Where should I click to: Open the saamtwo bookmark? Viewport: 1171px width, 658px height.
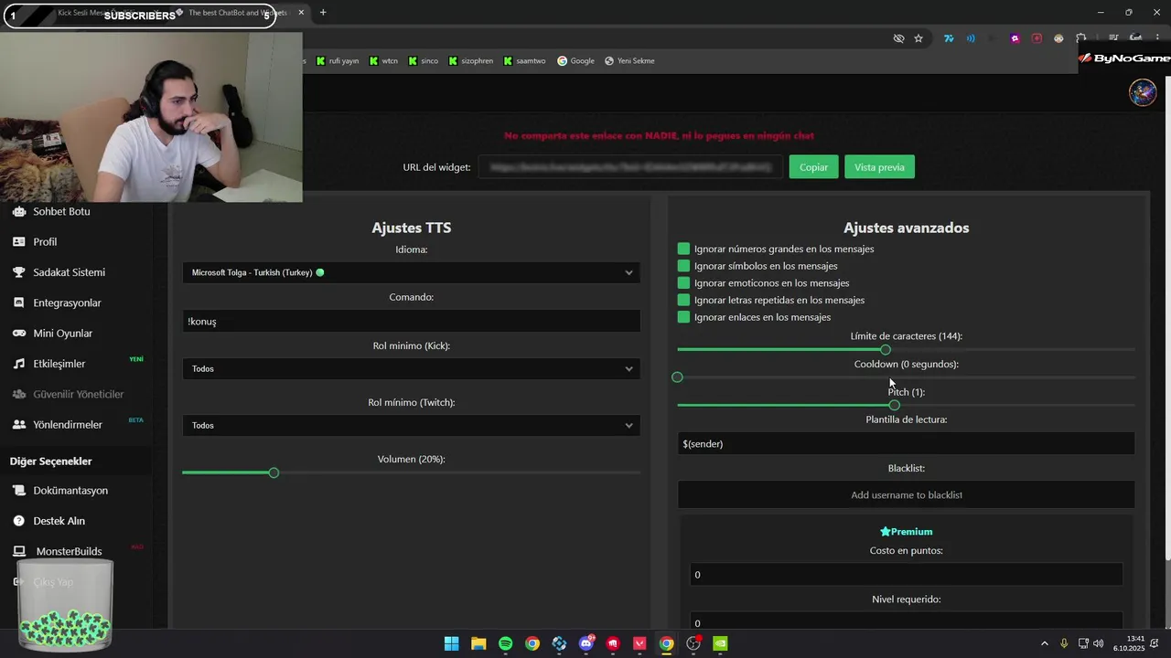(x=524, y=61)
